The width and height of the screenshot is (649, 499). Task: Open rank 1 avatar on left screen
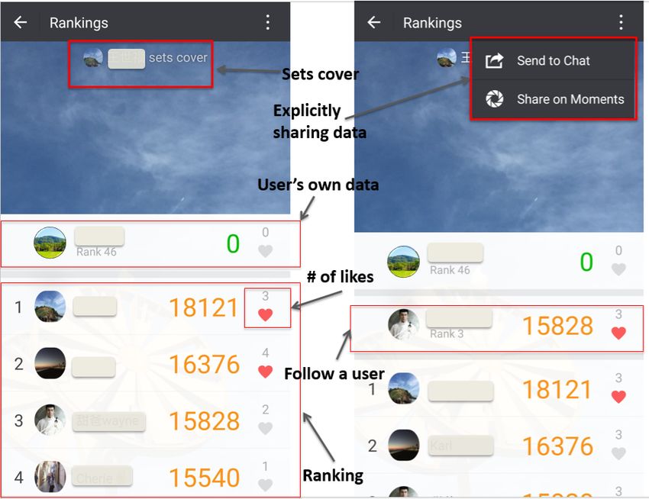pos(50,307)
